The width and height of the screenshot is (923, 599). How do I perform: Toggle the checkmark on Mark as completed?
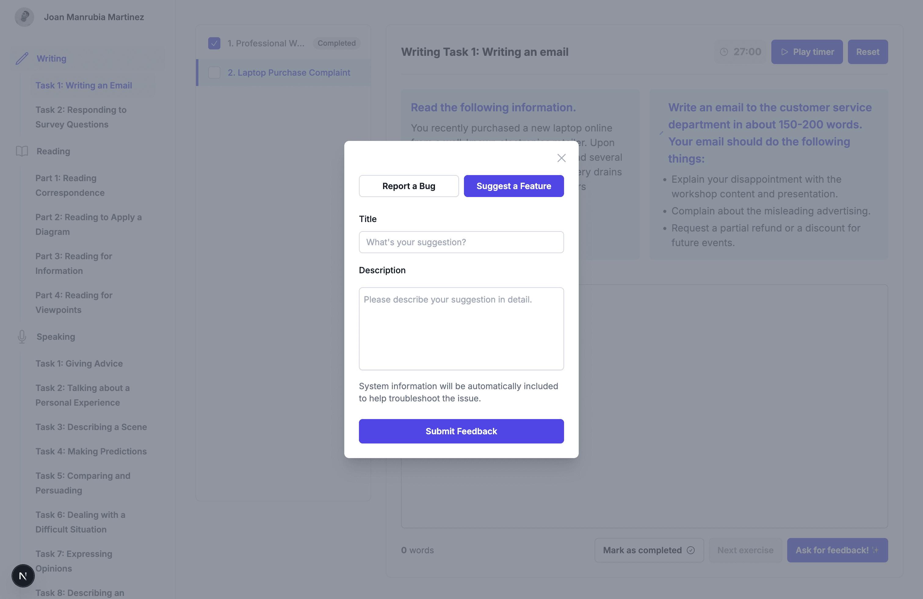[x=691, y=550]
